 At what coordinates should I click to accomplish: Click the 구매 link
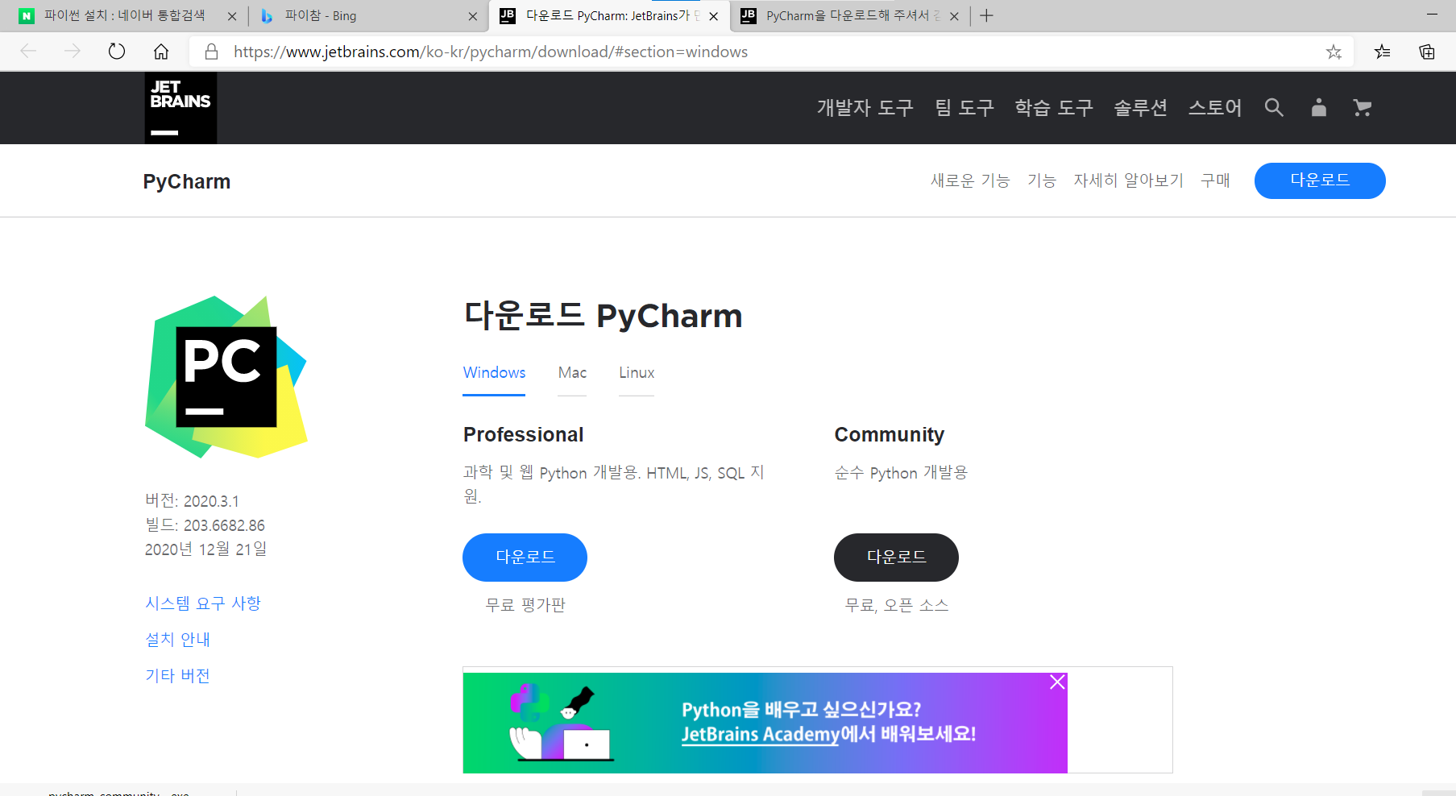(x=1215, y=180)
